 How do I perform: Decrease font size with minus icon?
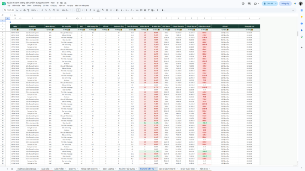75,10
